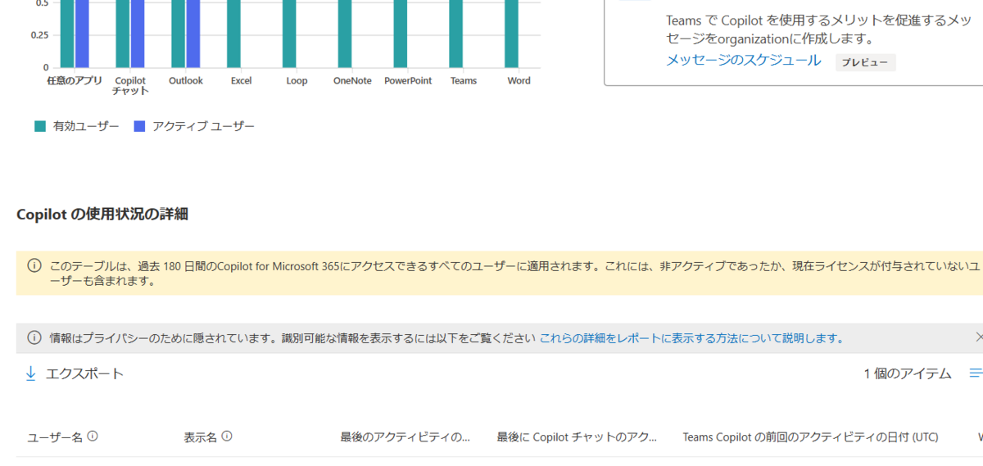Click the Teams axis label
The height and width of the screenshot is (466, 983).
tap(464, 81)
